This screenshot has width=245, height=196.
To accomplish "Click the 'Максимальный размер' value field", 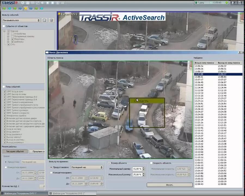I will (x=137, y=174).
